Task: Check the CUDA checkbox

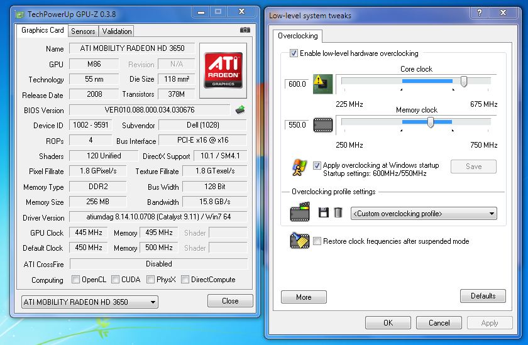Action: click(115, 280)
